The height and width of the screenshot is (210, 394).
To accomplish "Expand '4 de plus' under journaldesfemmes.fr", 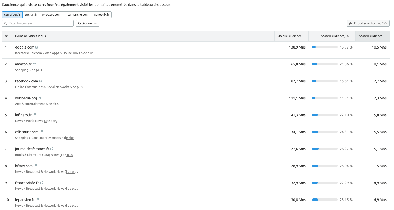I will click(66, 155).
